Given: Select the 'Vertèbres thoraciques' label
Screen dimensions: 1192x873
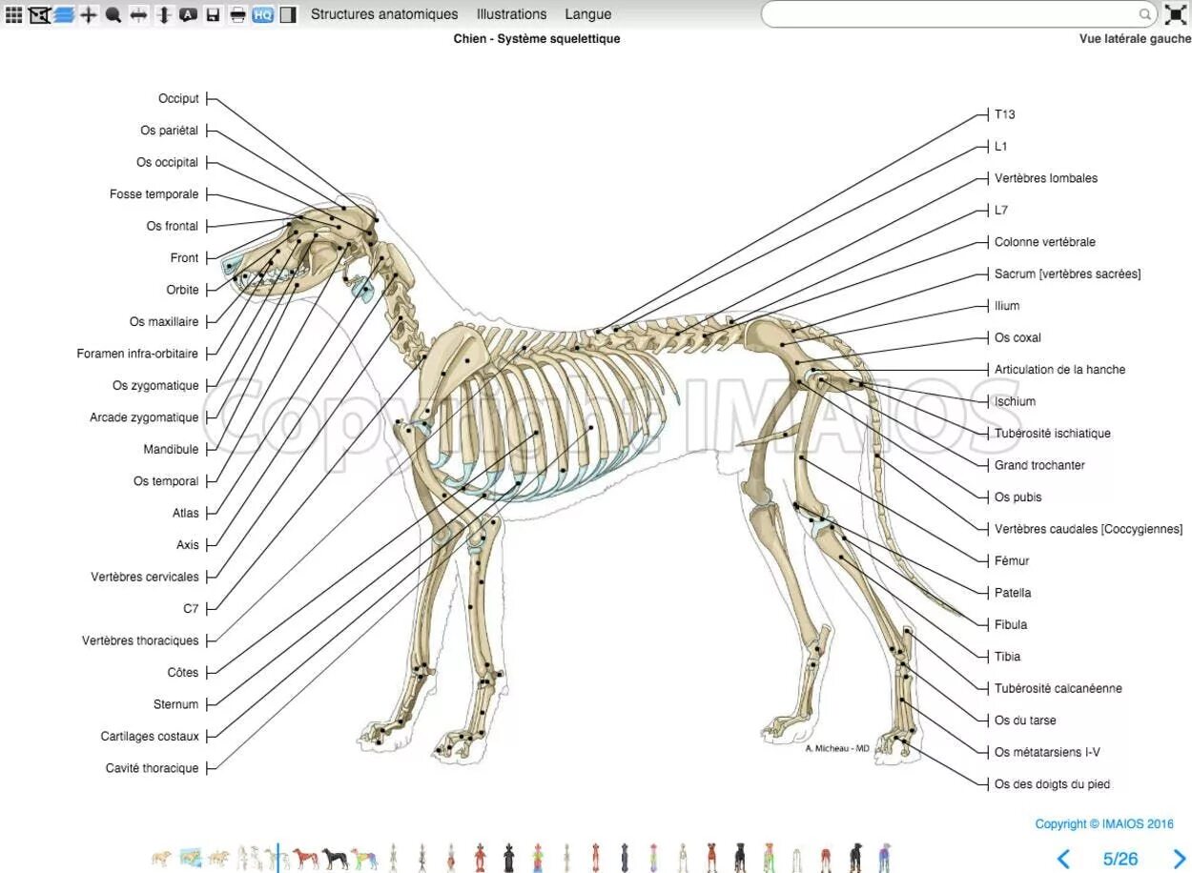Looking at the screenshot, I should pos(141,641).
